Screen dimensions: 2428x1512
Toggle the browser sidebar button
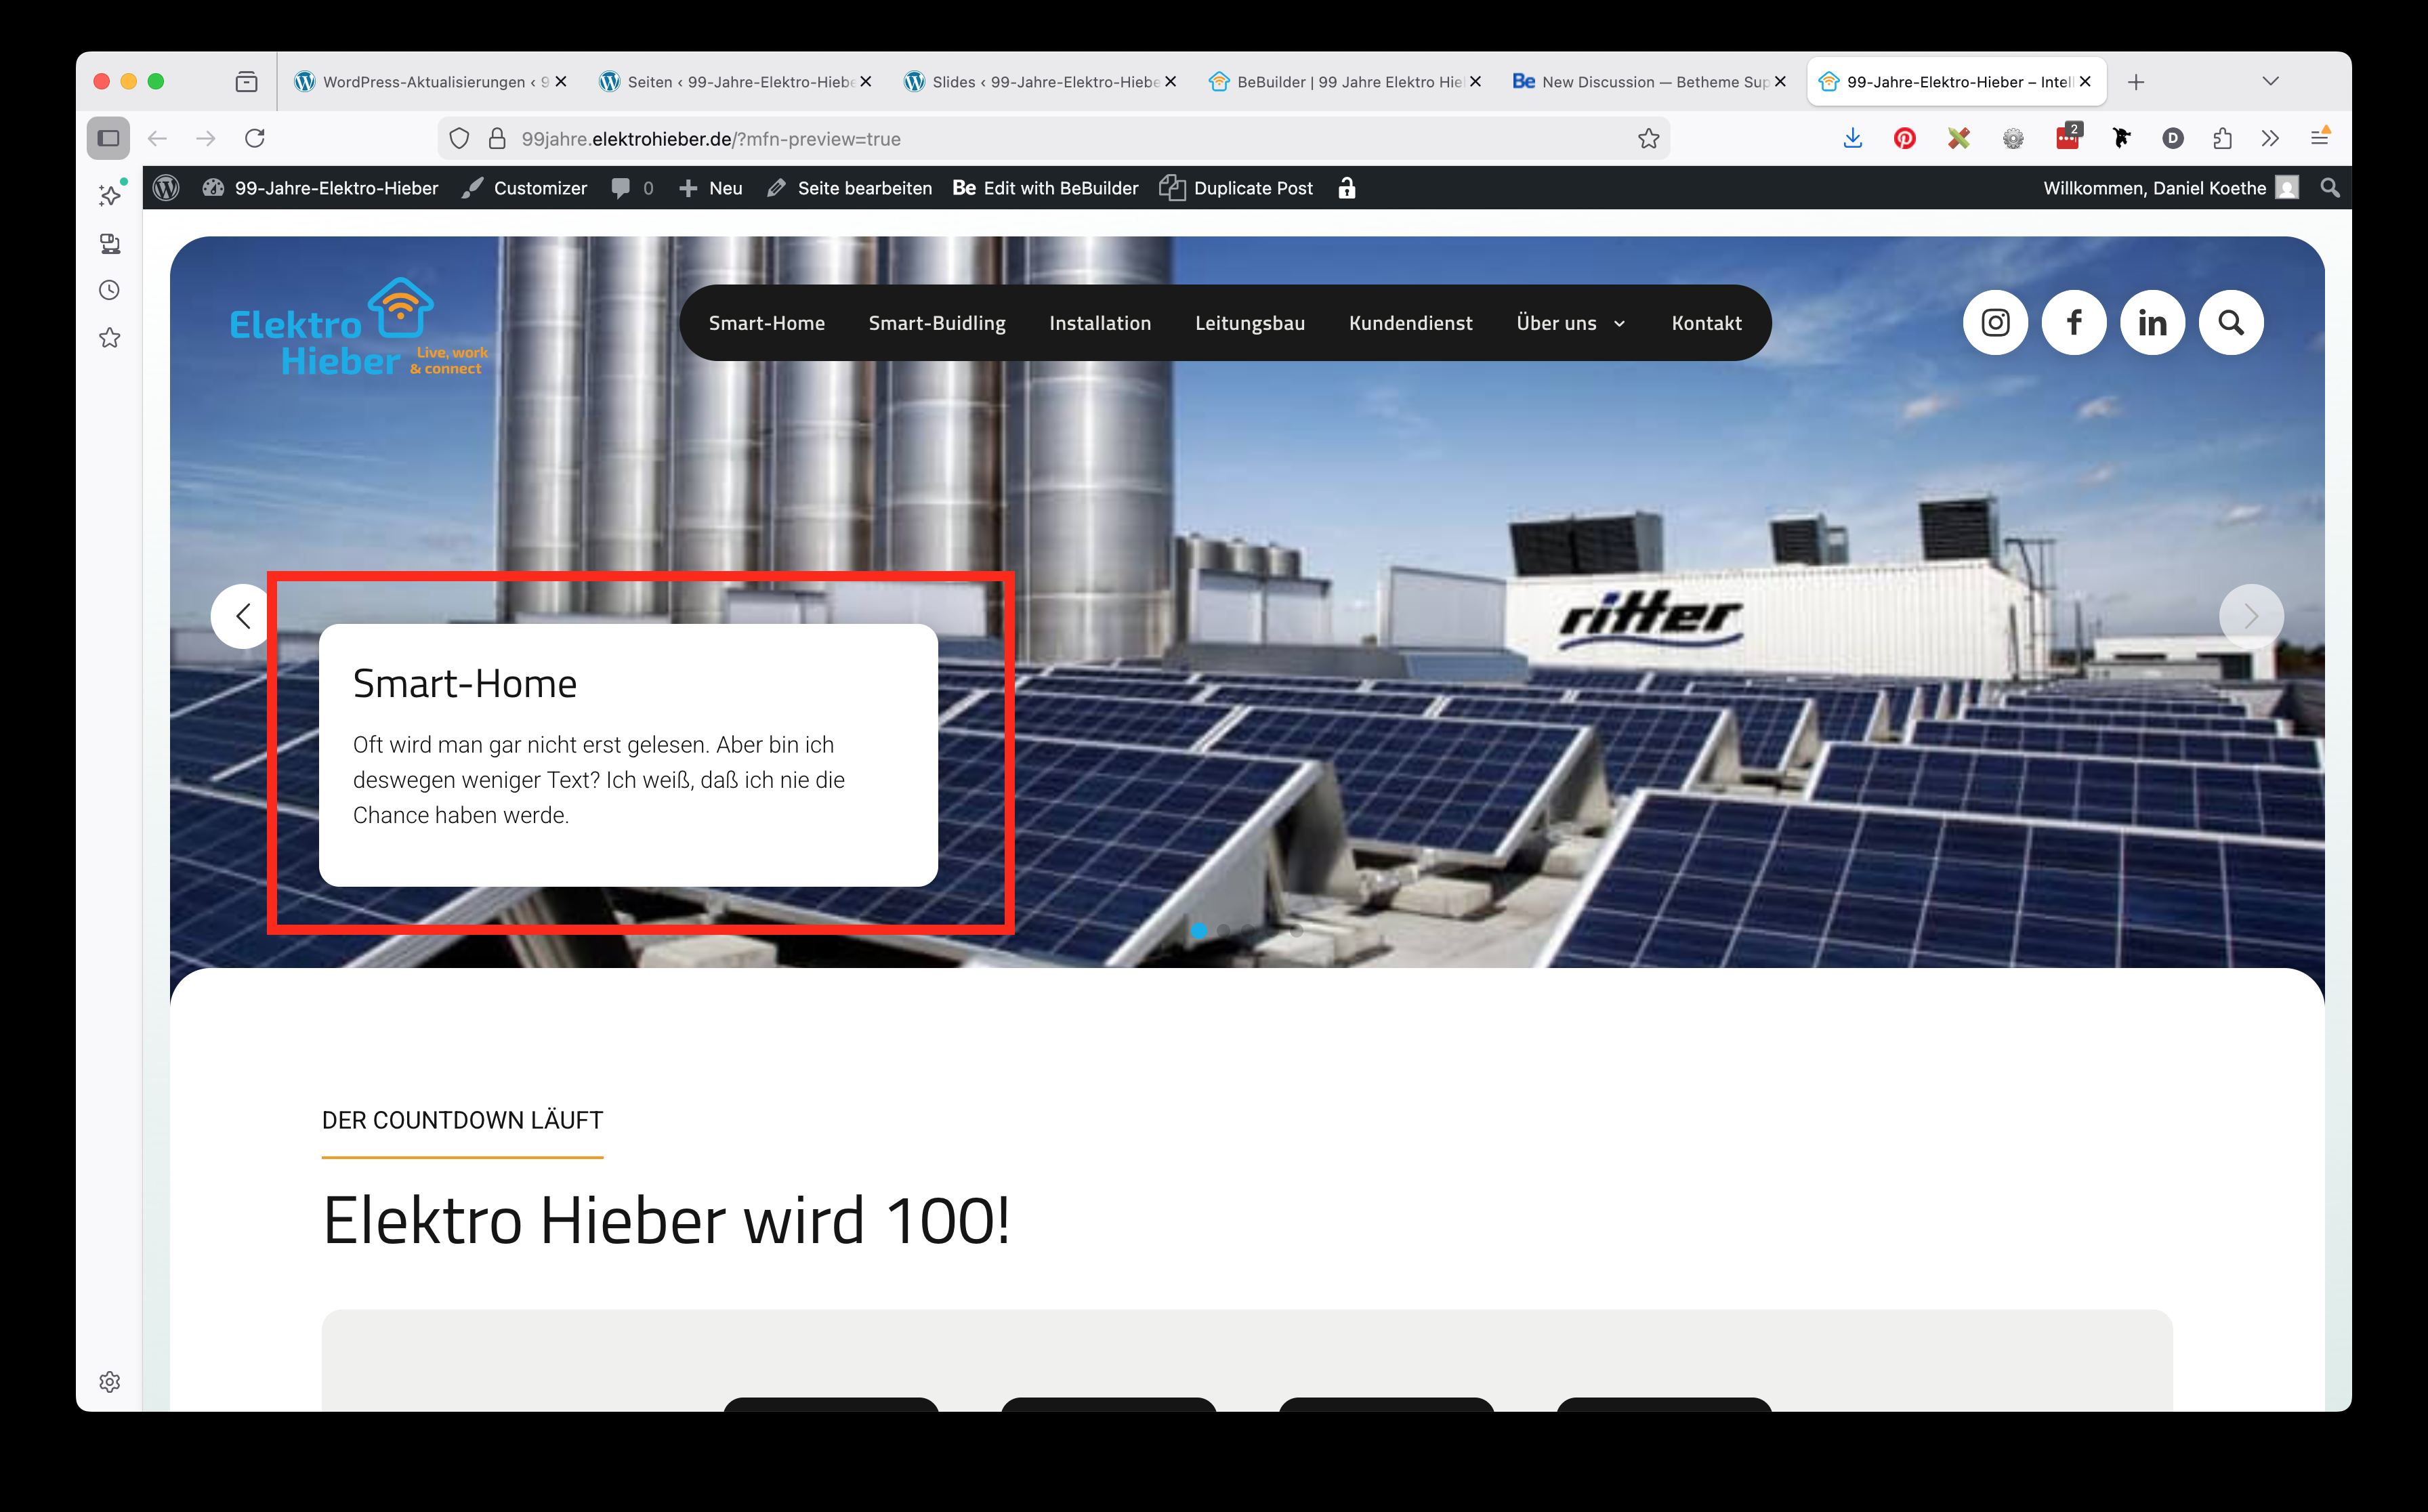coord(109,139)
